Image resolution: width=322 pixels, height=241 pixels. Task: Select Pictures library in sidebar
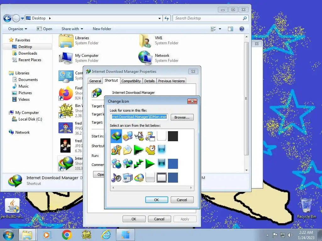pos(25,93)
